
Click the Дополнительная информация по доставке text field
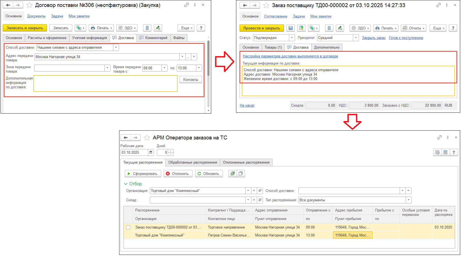coord(105,83)
